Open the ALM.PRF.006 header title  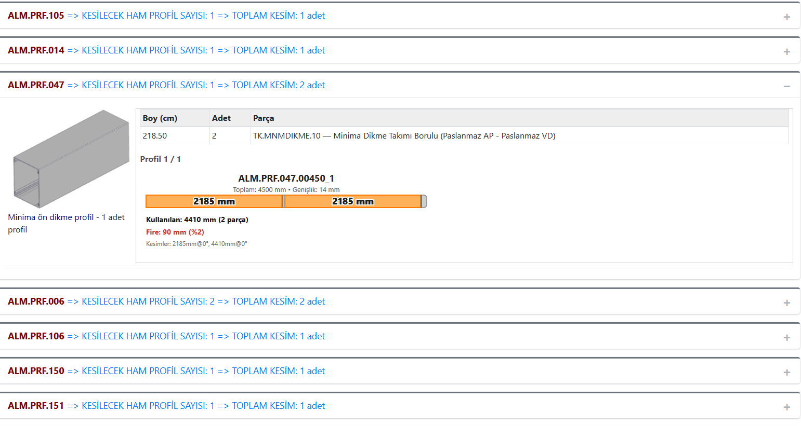(x=166, y=301)
